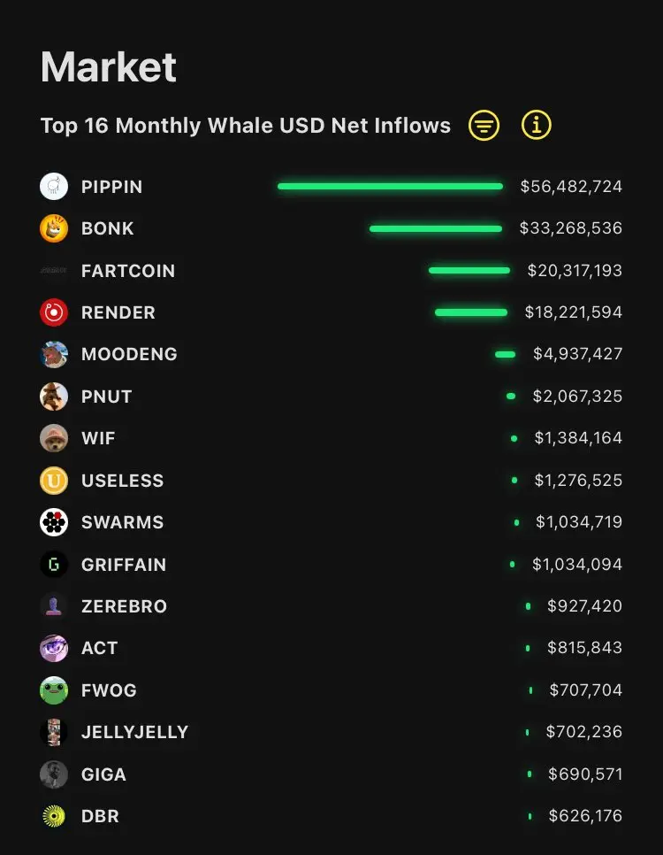Image resolution: width=663 pixels, height=855 pixels.
Task: Select the DBR sunburst token icon
Action: tap(54, 816)
